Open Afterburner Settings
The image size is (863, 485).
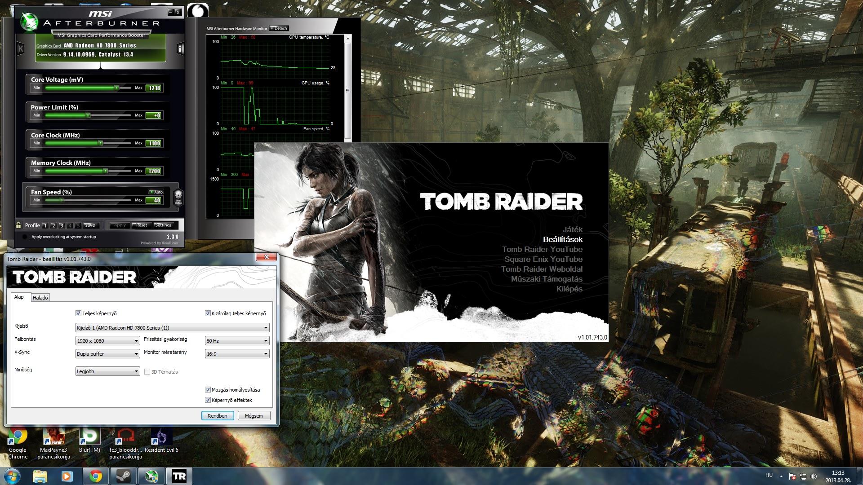163,225
